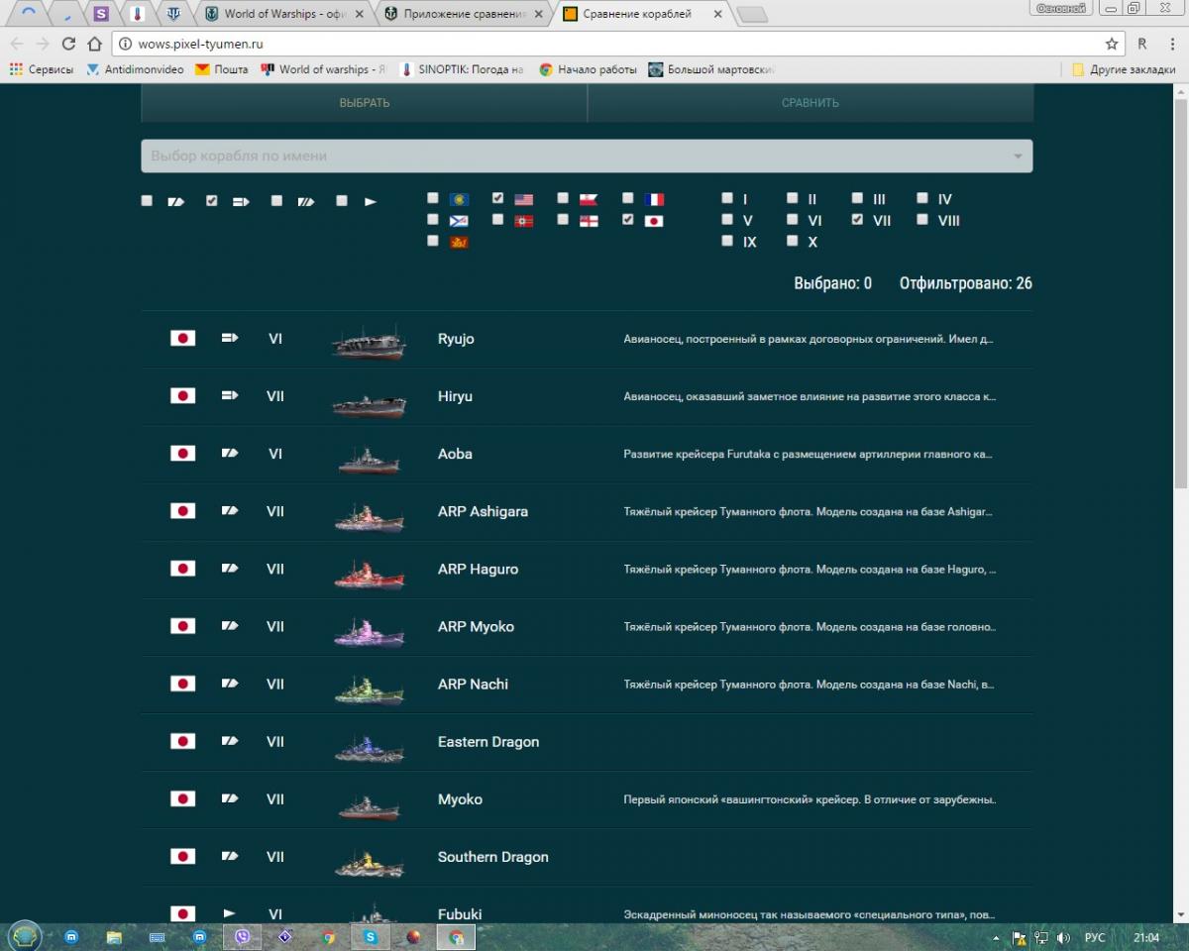
Task: Open the Windows Start menu orb
Action: pos(24,935)
